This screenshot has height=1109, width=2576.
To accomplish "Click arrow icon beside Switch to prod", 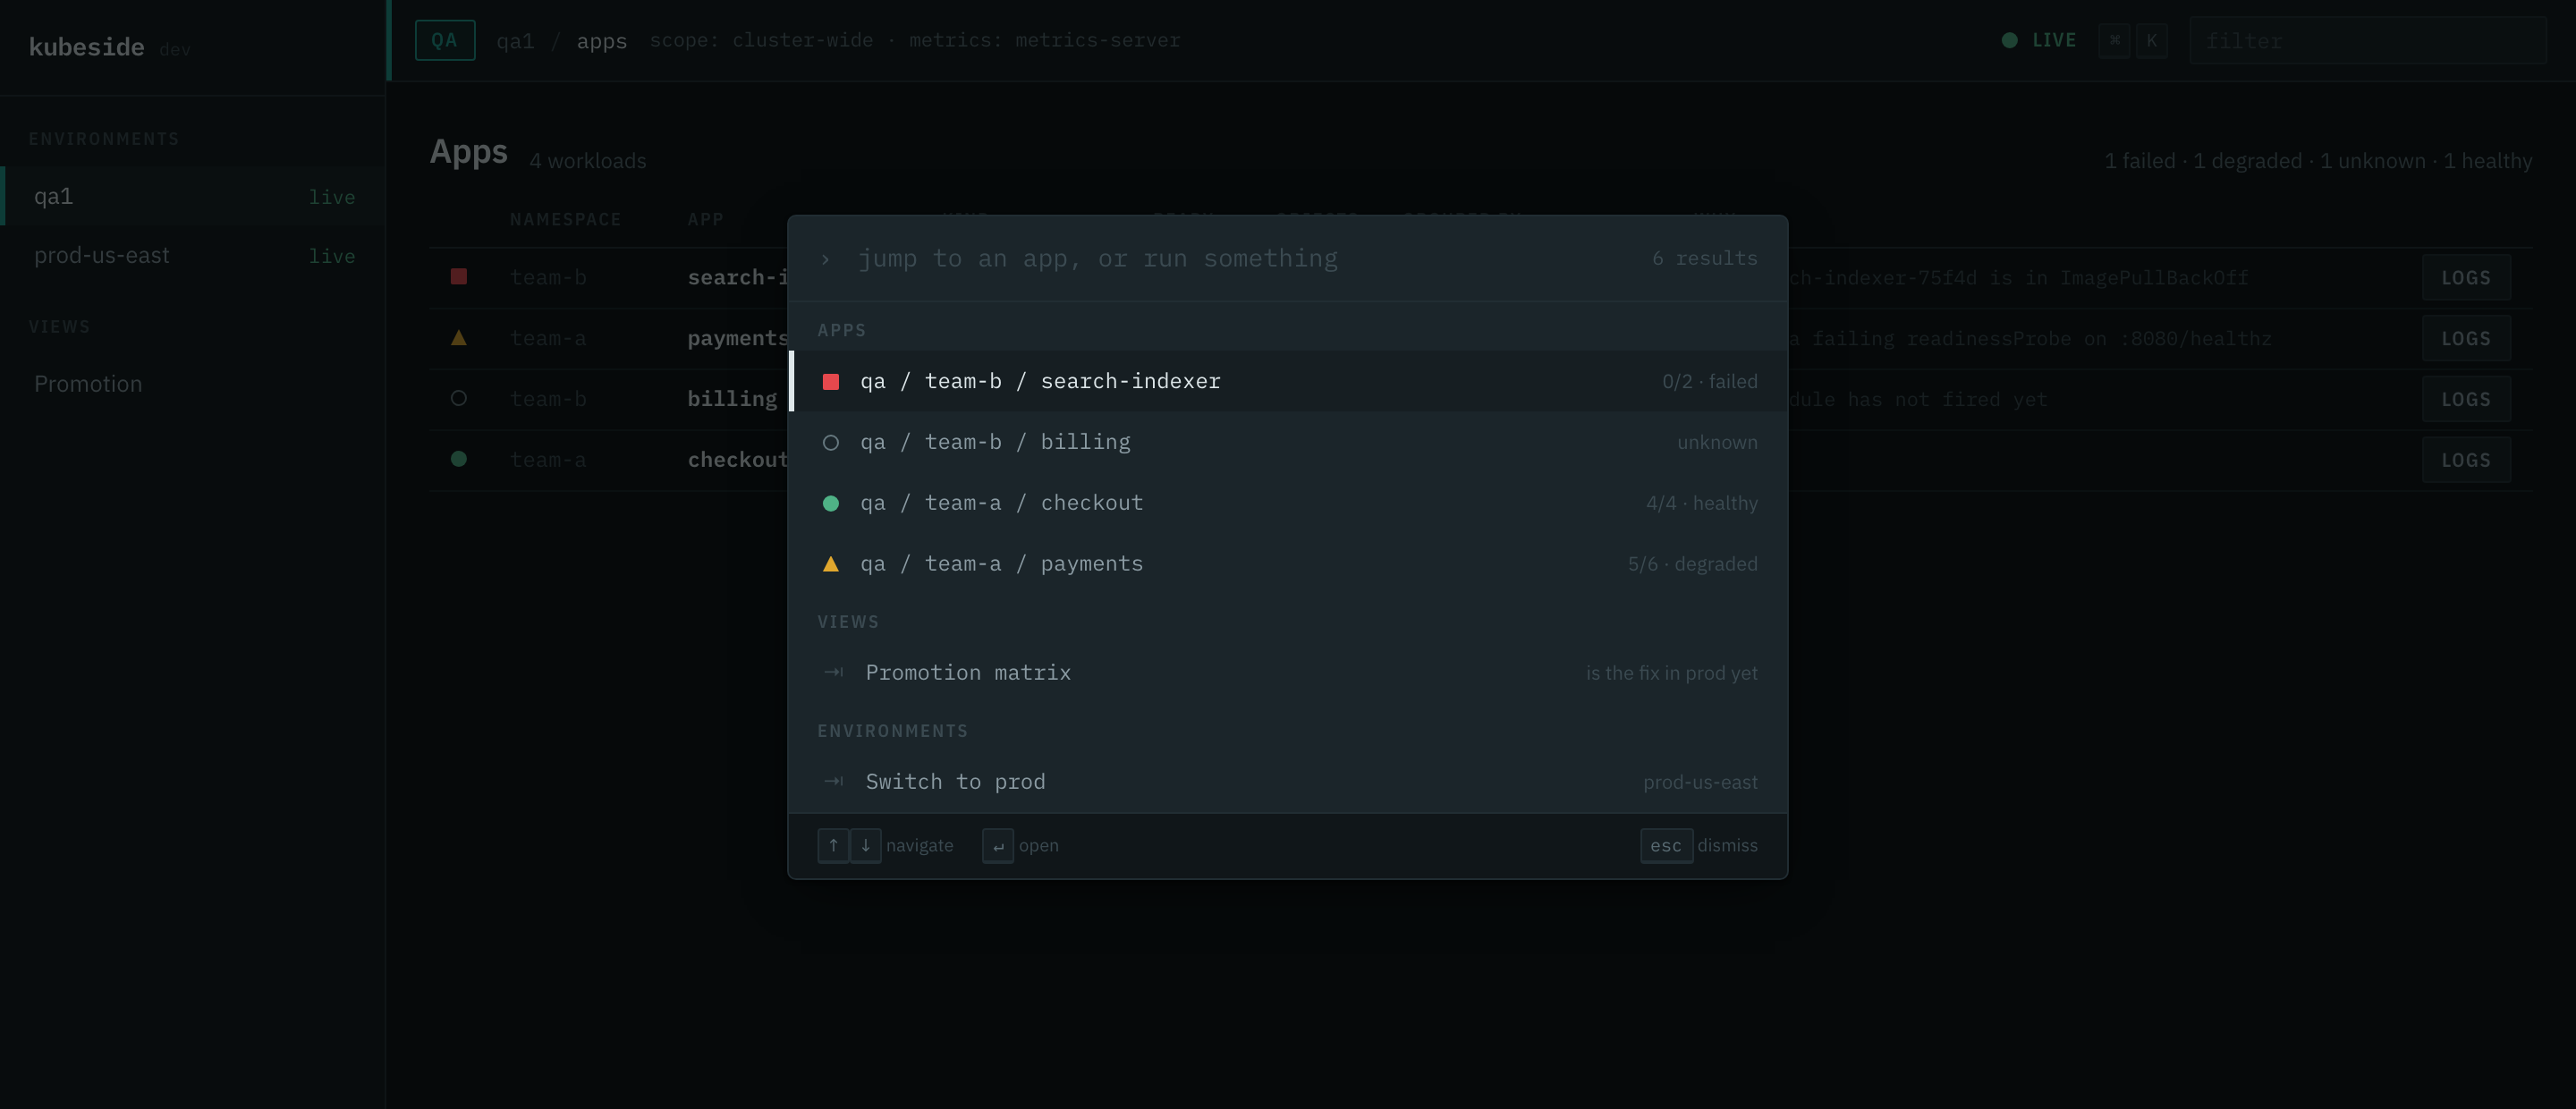I will [x=833, y=781].
